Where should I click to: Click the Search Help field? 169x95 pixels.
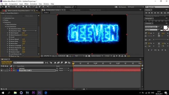pos(157,7)
